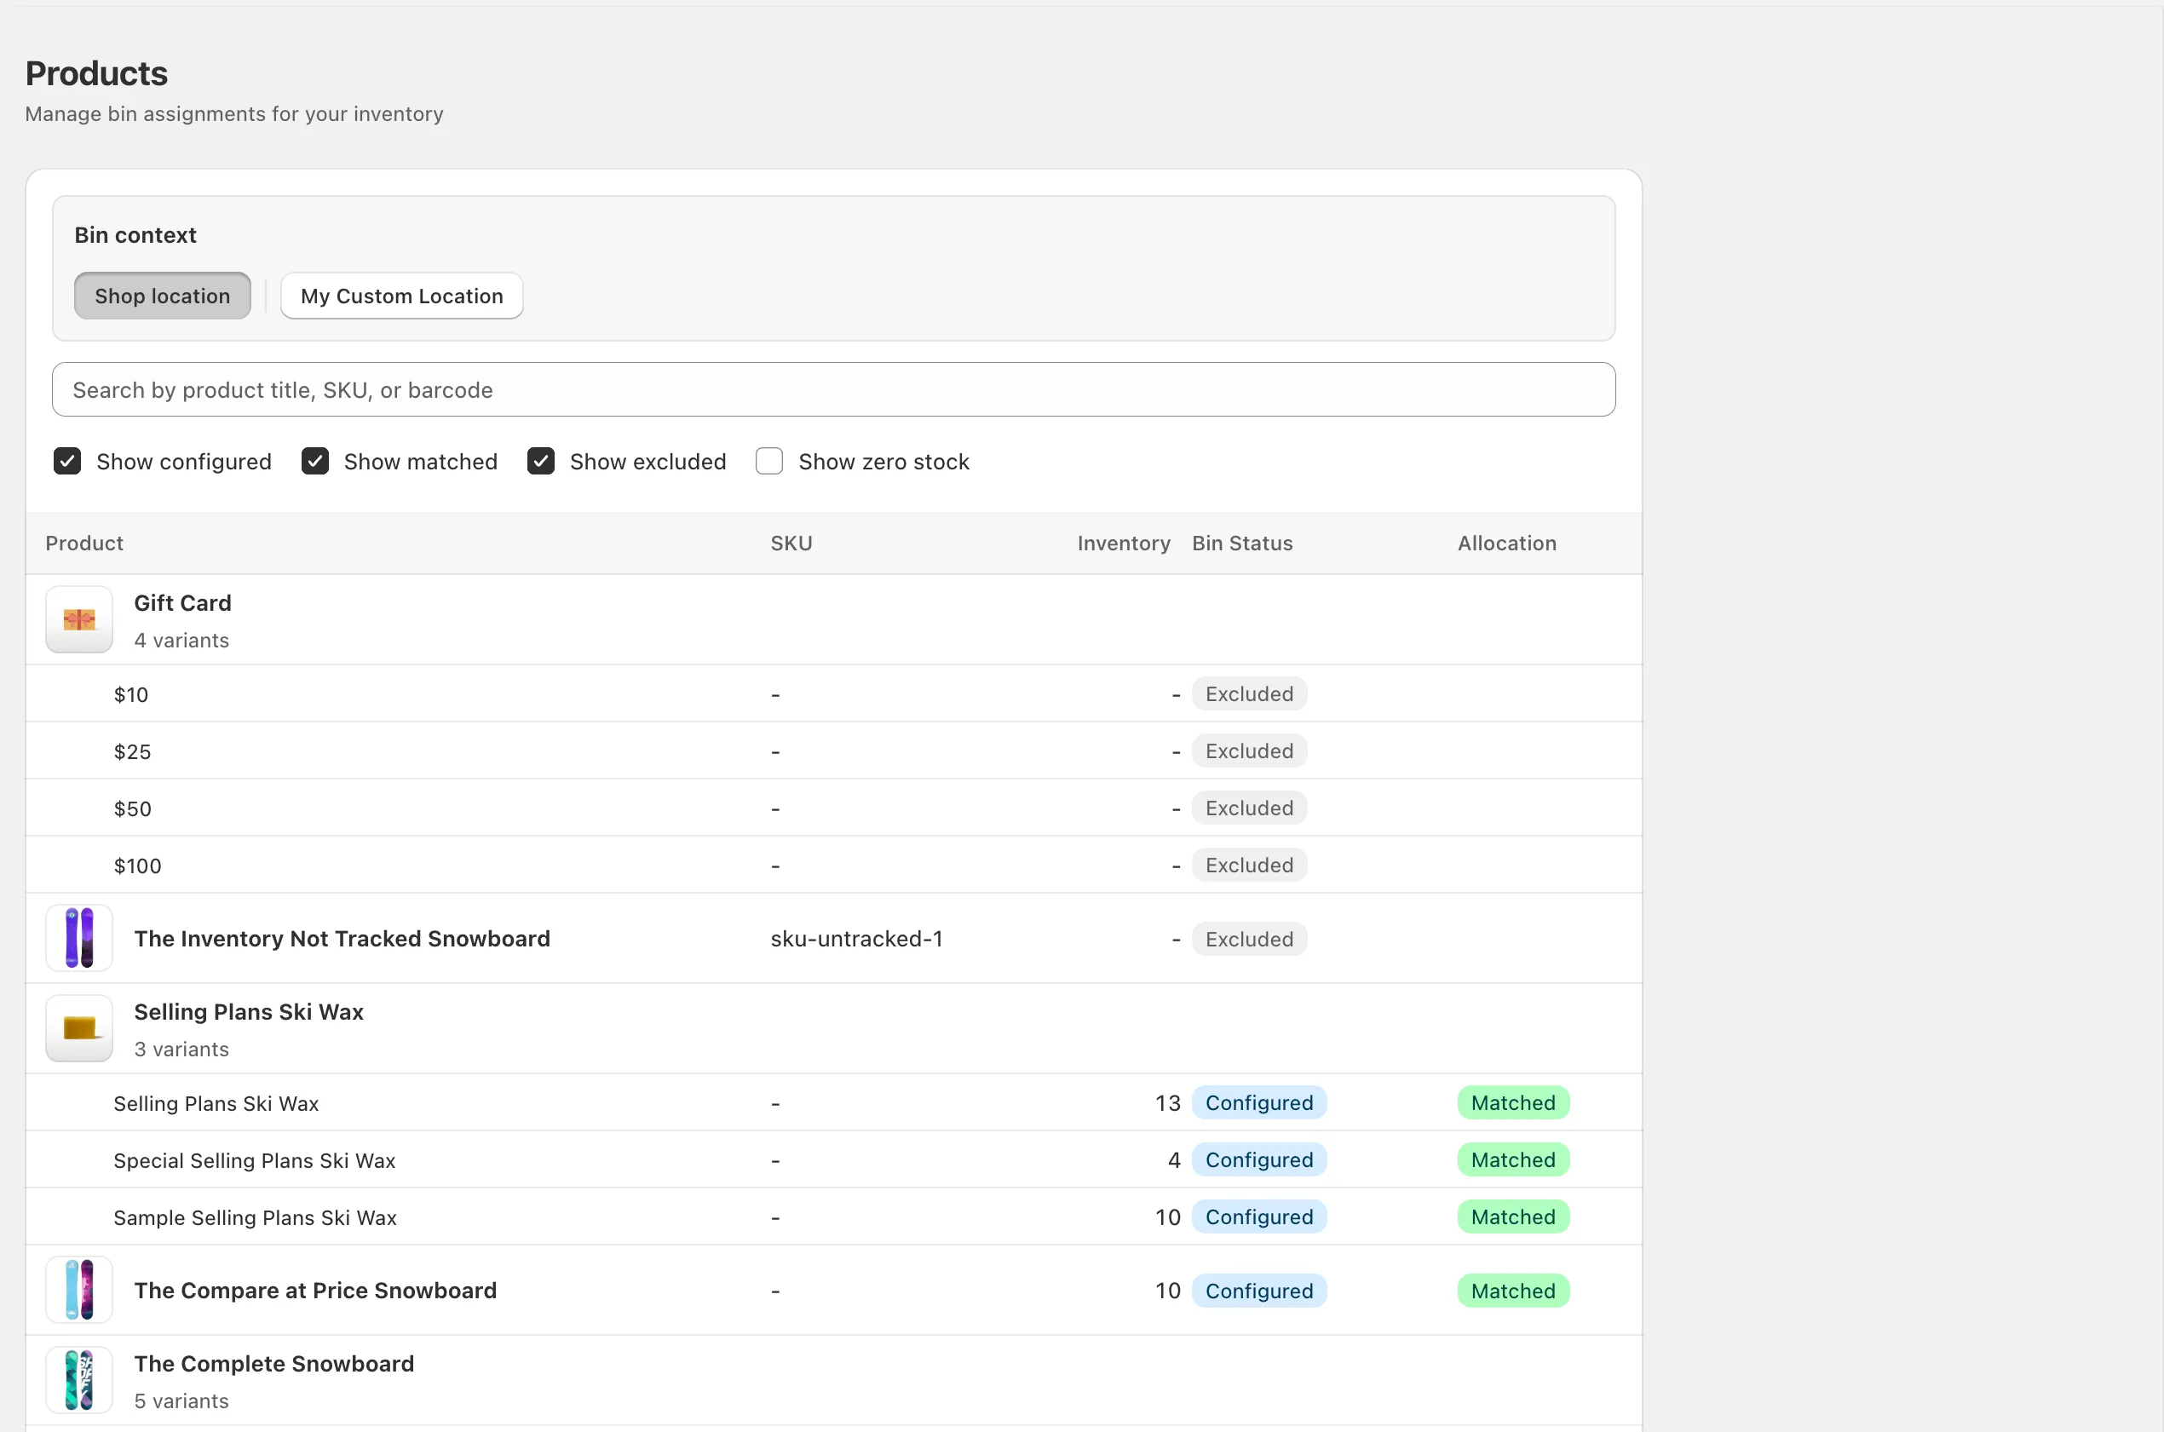Click The Compare at Price Snowboard image
Screen dimensions: 2164x1432
coord(78,1290)
